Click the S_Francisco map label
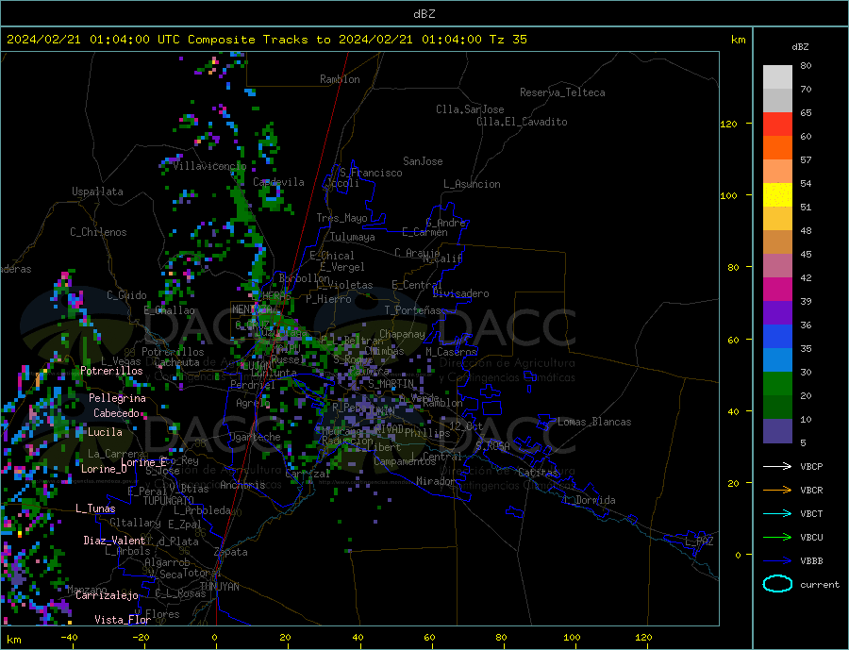Screen dimensions: 849x650 point(371,173)
